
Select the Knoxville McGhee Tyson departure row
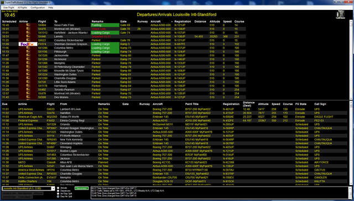124,71
